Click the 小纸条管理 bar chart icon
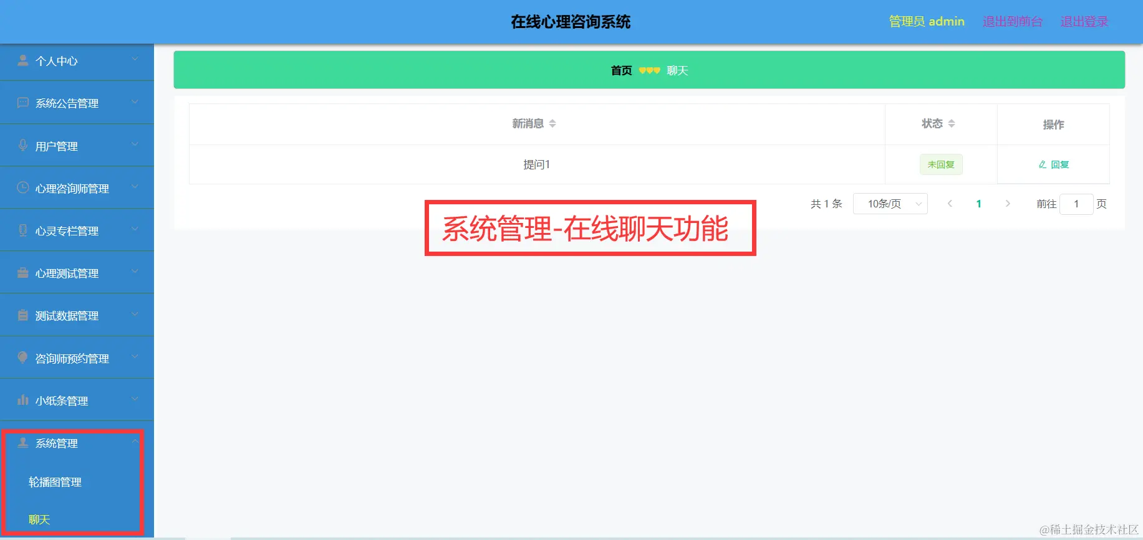Screen dimensions: 1143x540 [23, 400]
